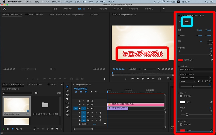This screenshot has width=216, height=135.
Task: Select the Razor tool in the tools panel
Action: click(x=67, y=99)
